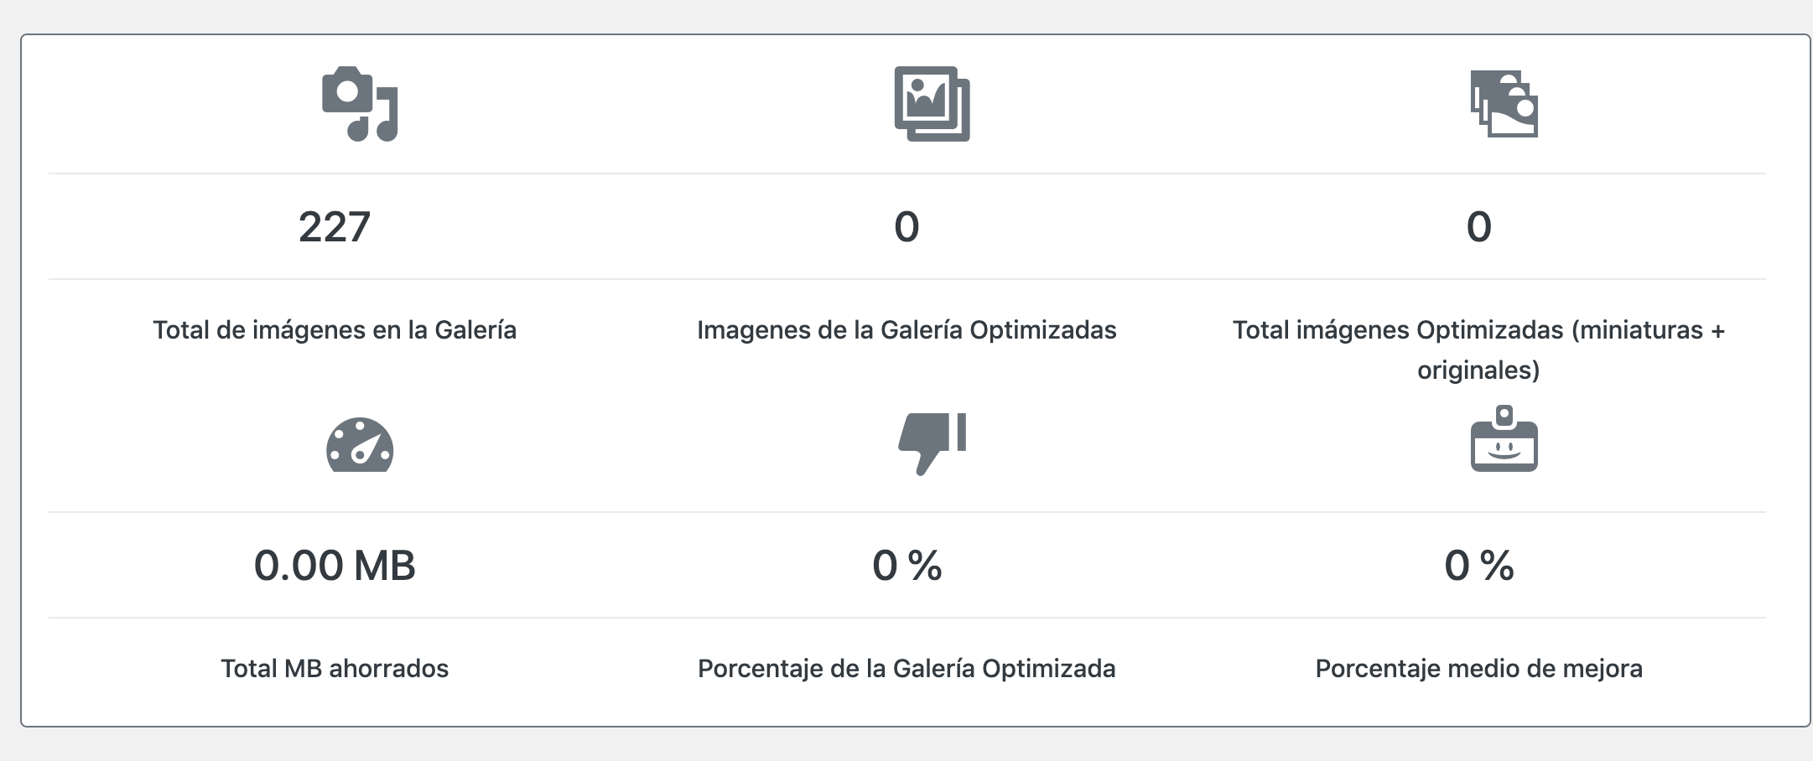Click Total imágenes Optimizadas (miniaturas + originales) label

[x=1478, y=349]
